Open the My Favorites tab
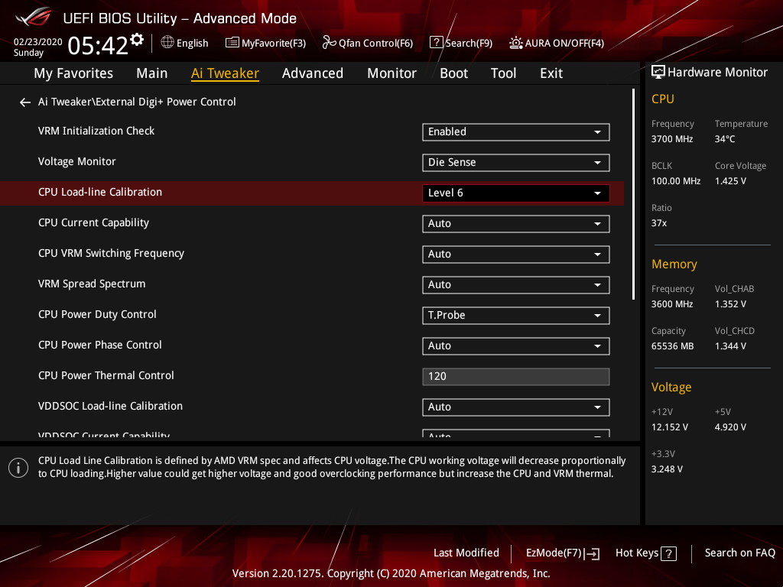The height and width of the screenshot is (587, 783). [x=73, y=73]
